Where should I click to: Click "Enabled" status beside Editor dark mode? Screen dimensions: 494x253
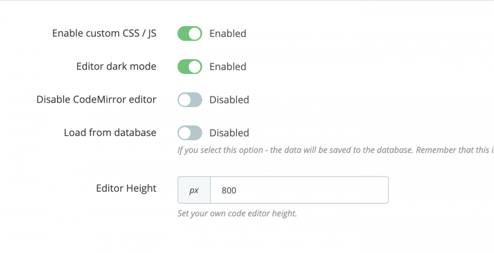[228, 67]
